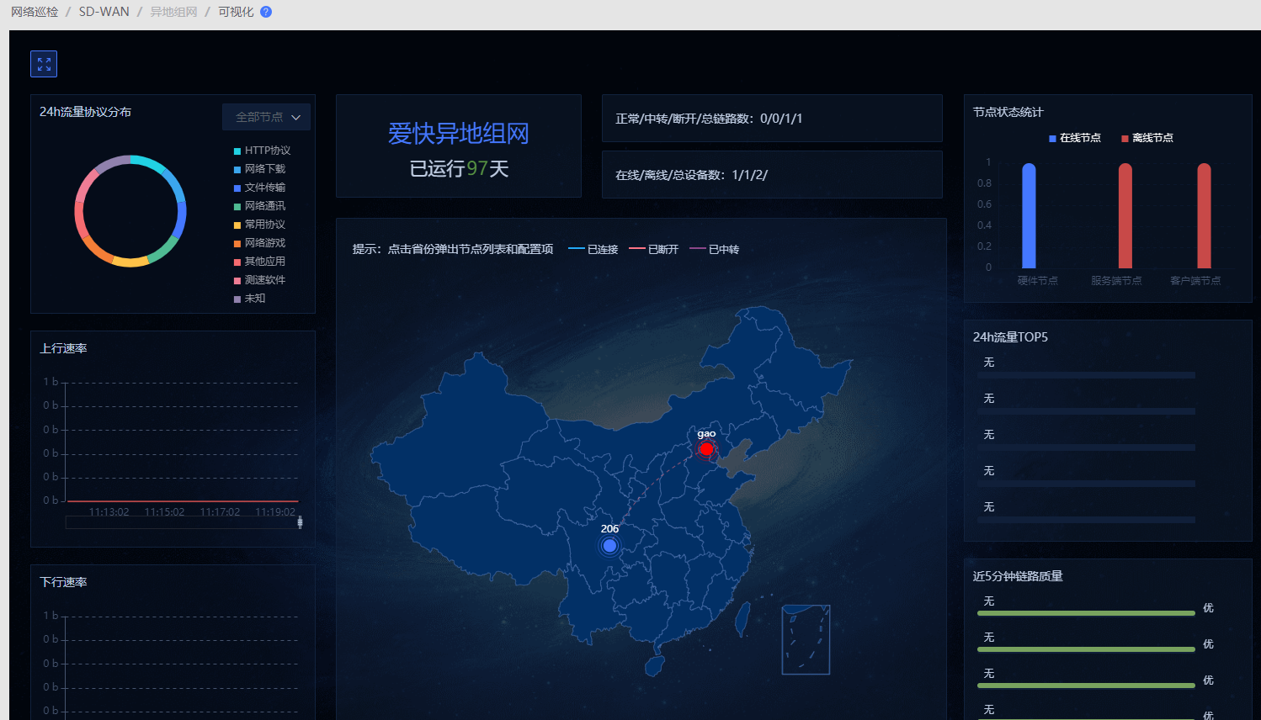Click the blue 硬件节点 bar
Viewport: 1261px width, 720px height.
coord(1029,216)
